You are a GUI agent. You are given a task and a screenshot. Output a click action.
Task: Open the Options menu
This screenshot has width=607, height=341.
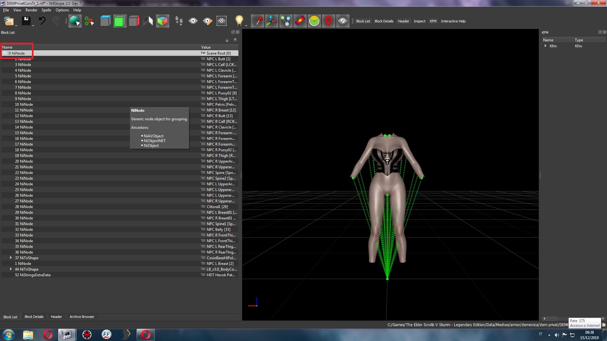tap(62, 10)
